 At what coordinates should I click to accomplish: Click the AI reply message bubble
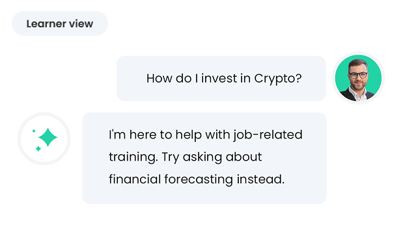coord(204,158)
